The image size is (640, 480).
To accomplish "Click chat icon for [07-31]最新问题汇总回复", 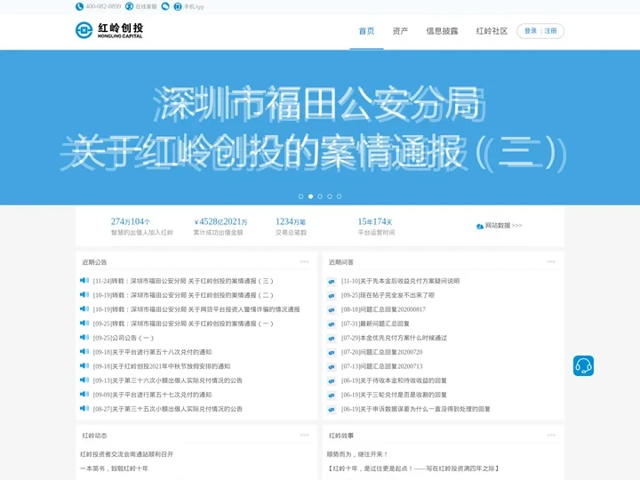I will tap(332, 324).
